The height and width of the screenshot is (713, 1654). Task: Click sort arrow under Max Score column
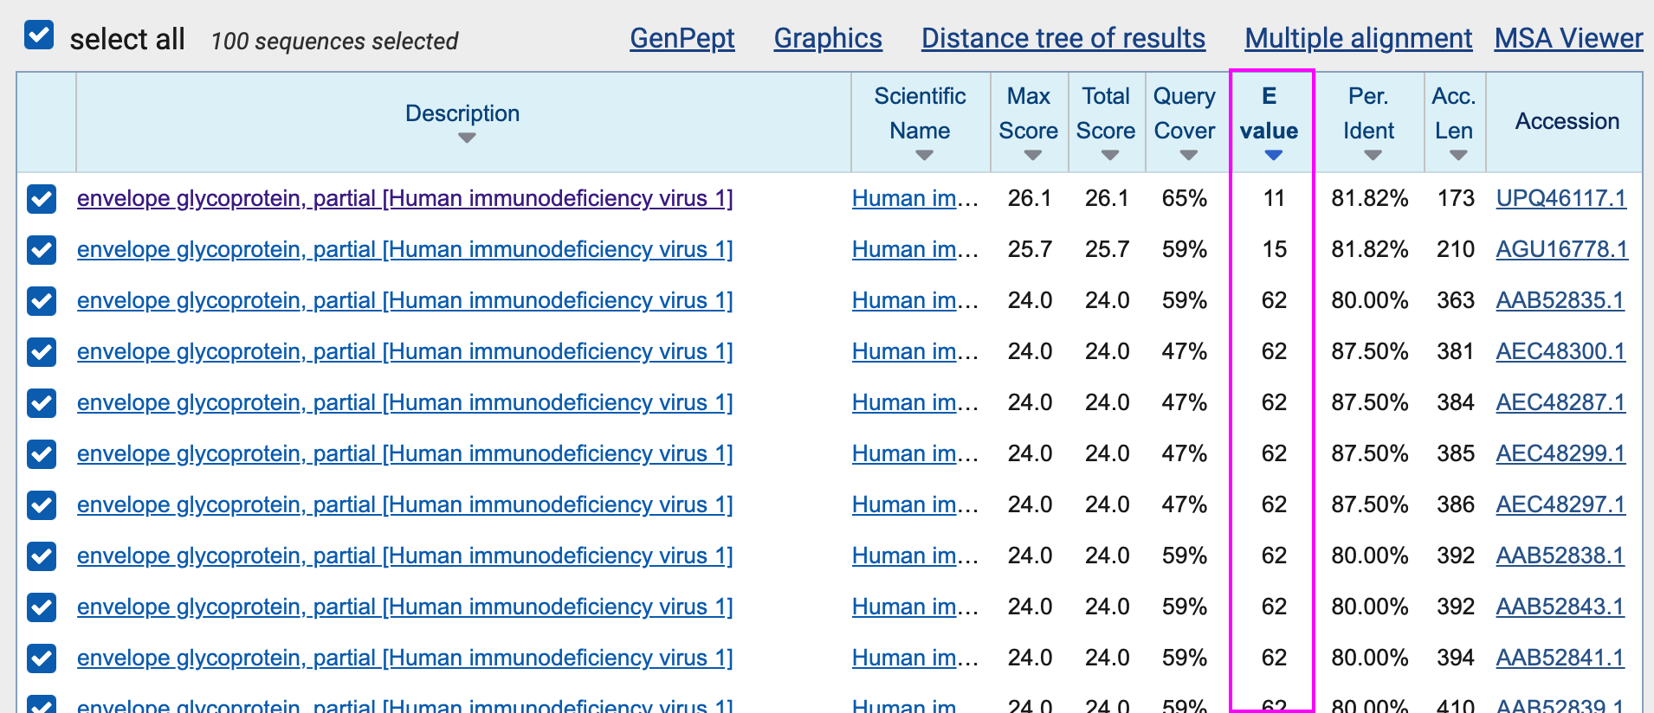point(1031,156)
